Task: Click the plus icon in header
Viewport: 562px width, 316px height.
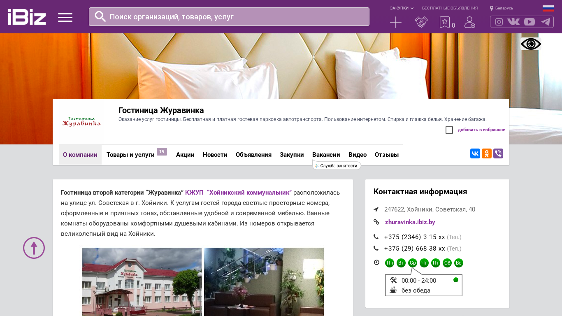Action: pos(396,22)
